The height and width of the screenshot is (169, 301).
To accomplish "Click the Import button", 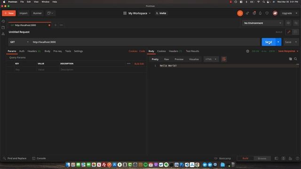I will [x=24, y=13].
